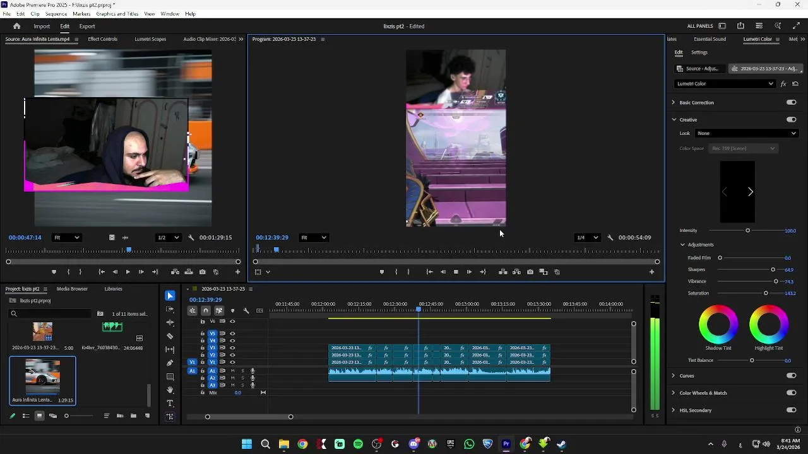Open the Export workspace
Viewport: 808px width, 454px height.
pyautogui.click(x=87, y=26)
